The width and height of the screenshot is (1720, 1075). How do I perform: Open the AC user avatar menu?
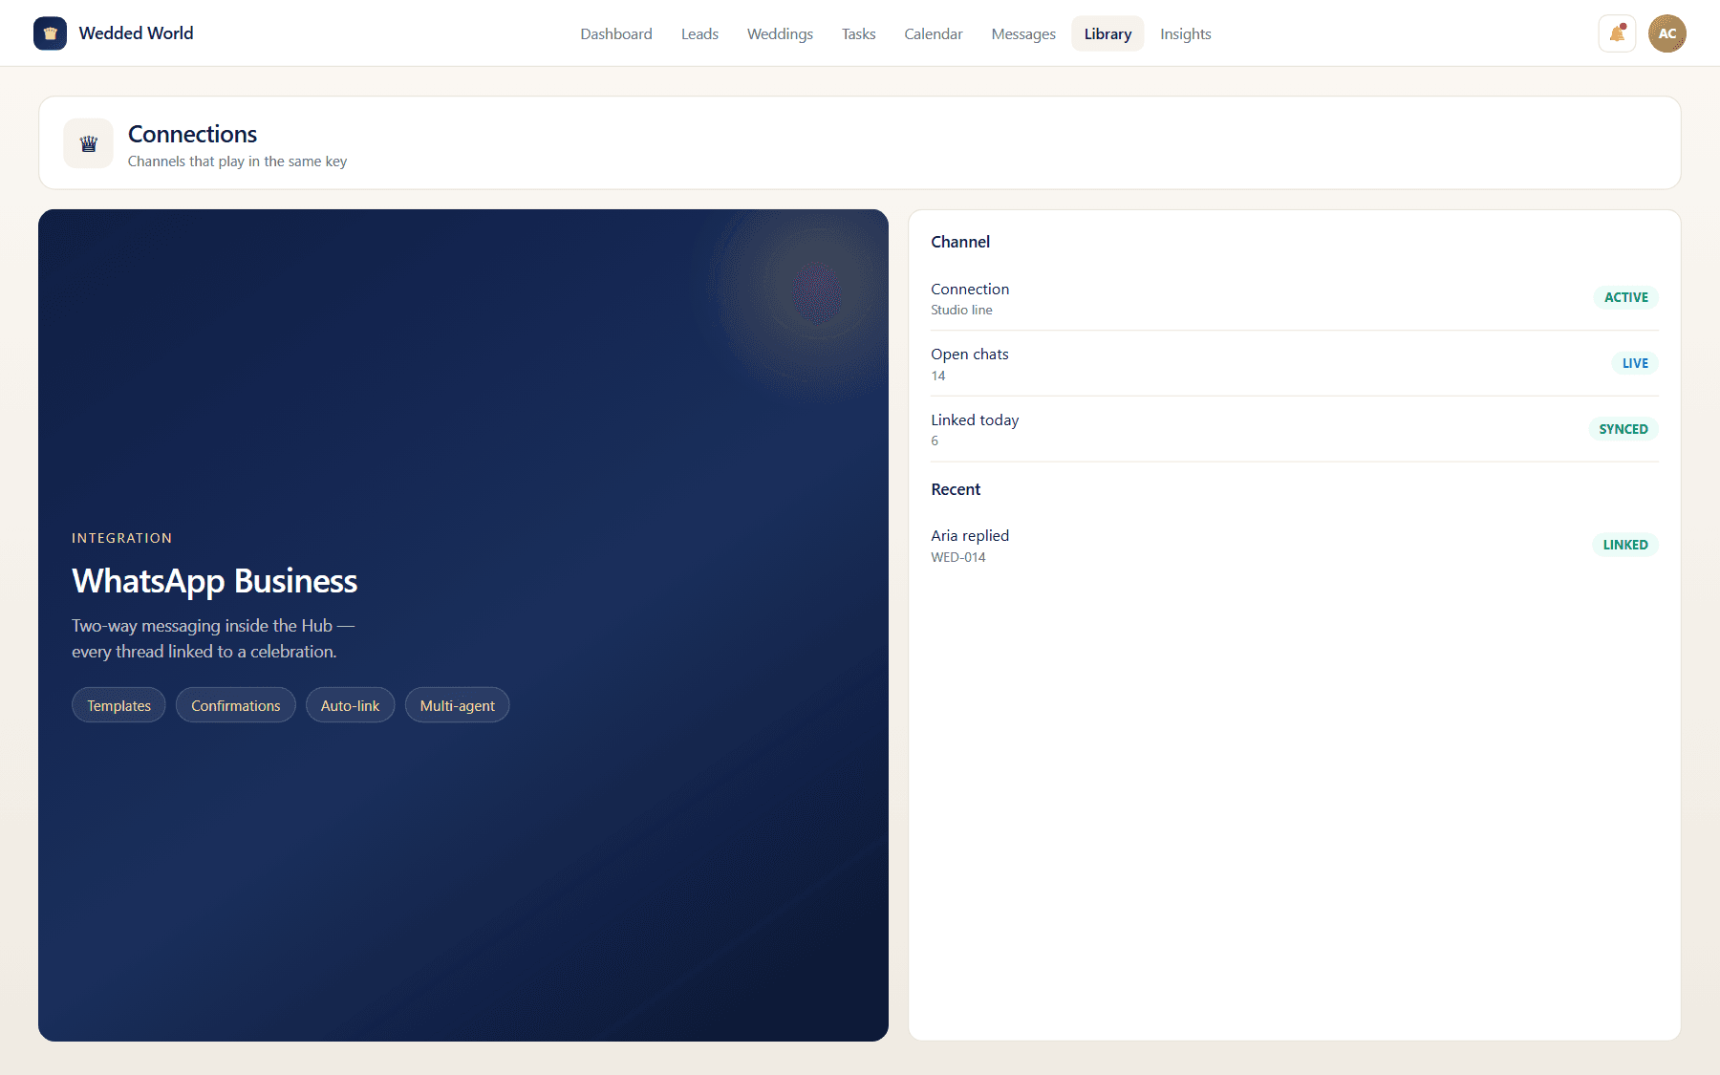click(x=1667, y=33)
